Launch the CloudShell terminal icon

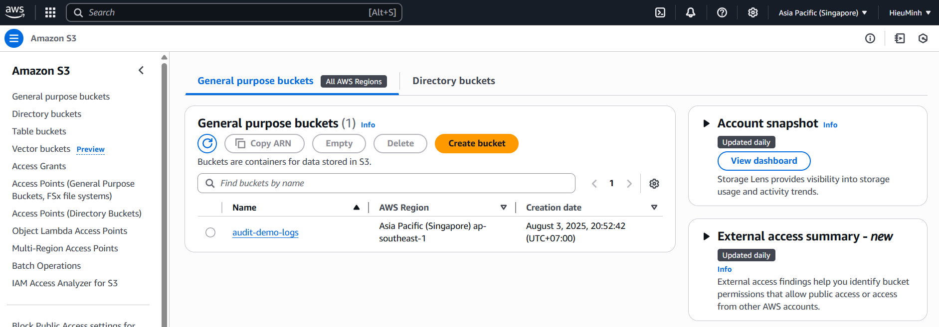click(660, 12)
